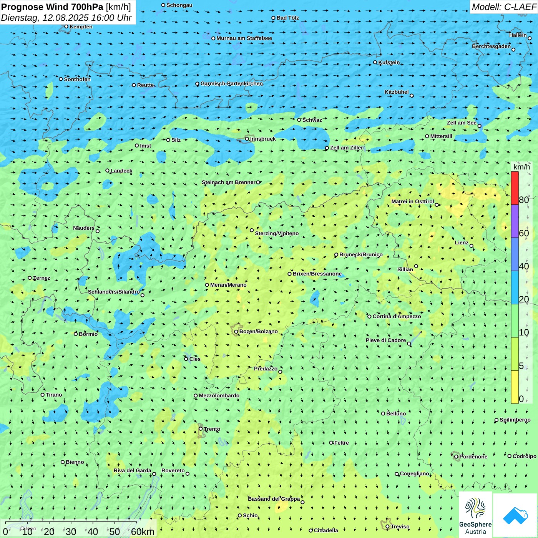Viewport: 538px width, 538px height.
Task: Click the Berchtesgaden label
Action: click(491, 46)
